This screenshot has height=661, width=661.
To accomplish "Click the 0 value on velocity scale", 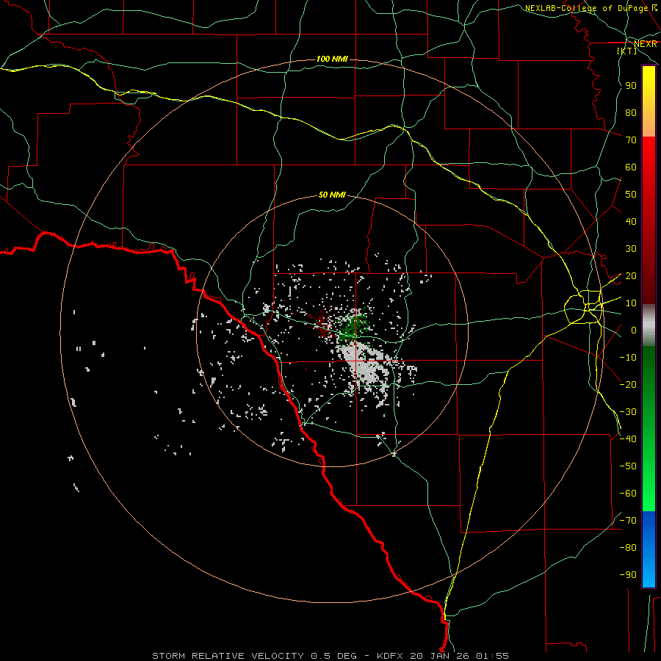I will coord(634,330).
